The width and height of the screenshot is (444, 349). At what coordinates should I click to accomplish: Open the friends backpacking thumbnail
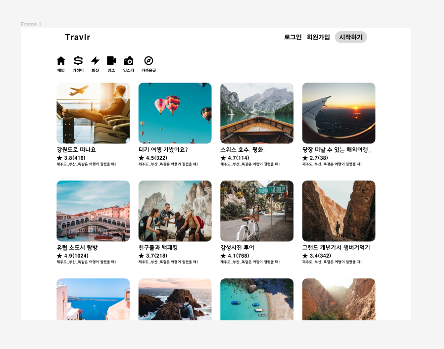point(175,211)
